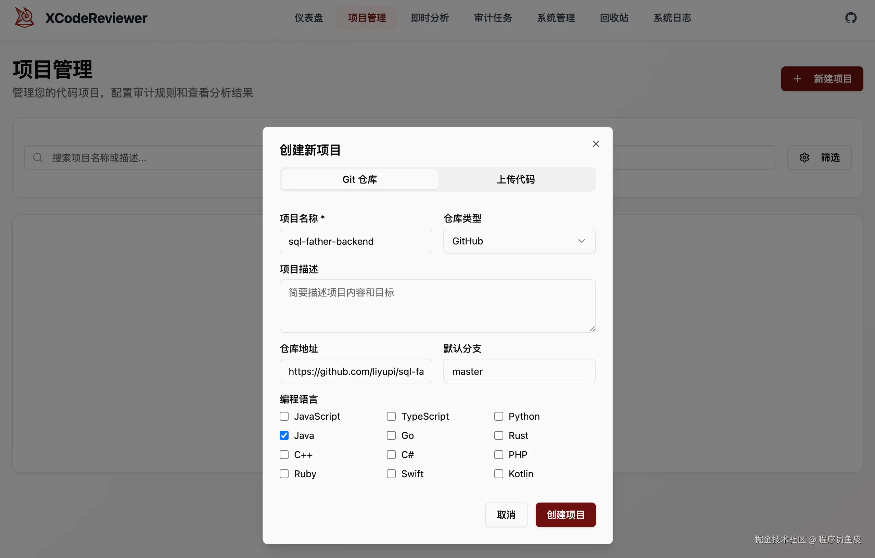This screenshot has height=558, width=875.
Task: Click the 创建项目 submit button
Action: [x=566, y=515]
